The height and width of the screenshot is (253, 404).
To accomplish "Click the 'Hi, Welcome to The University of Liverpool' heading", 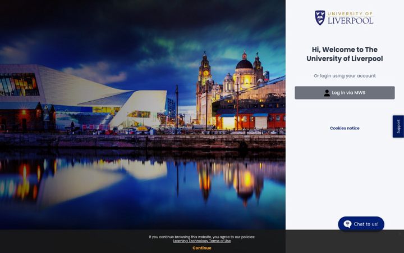I will pos(345,54).
